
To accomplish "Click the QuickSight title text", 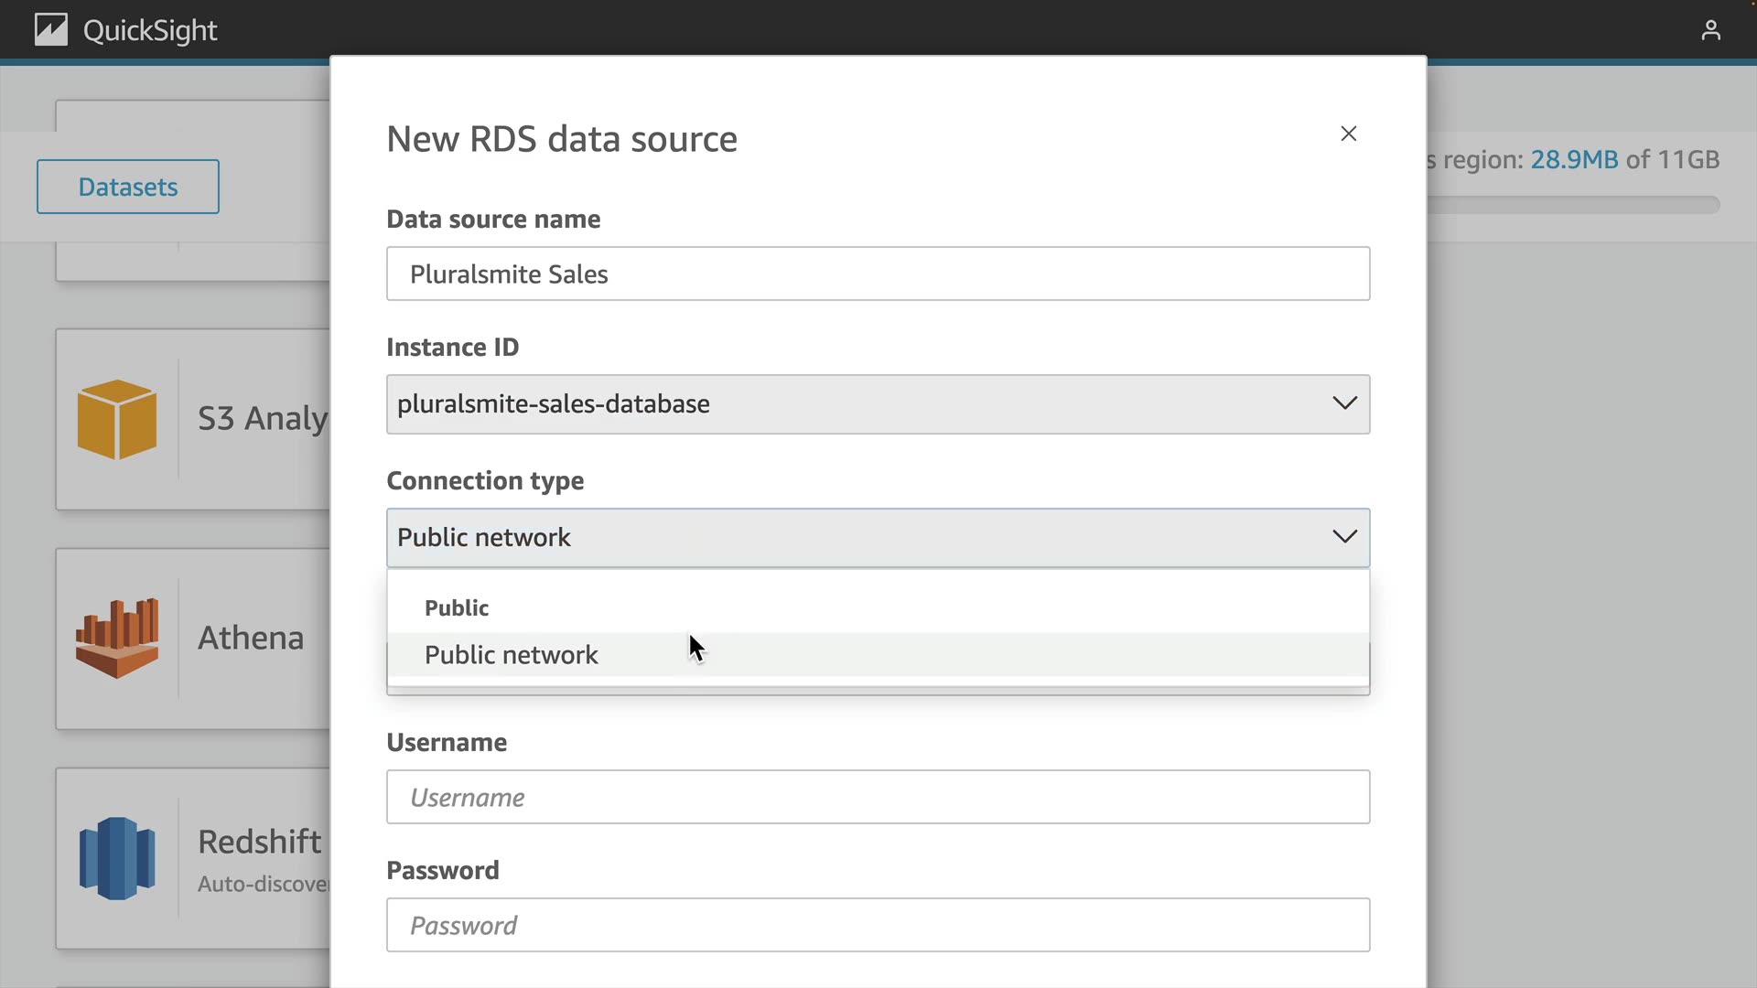I will (150, 31).
